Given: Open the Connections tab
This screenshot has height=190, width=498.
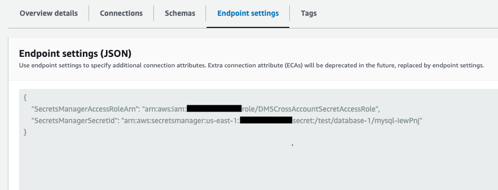Looking at the screenshot, I should pos(121,13).
